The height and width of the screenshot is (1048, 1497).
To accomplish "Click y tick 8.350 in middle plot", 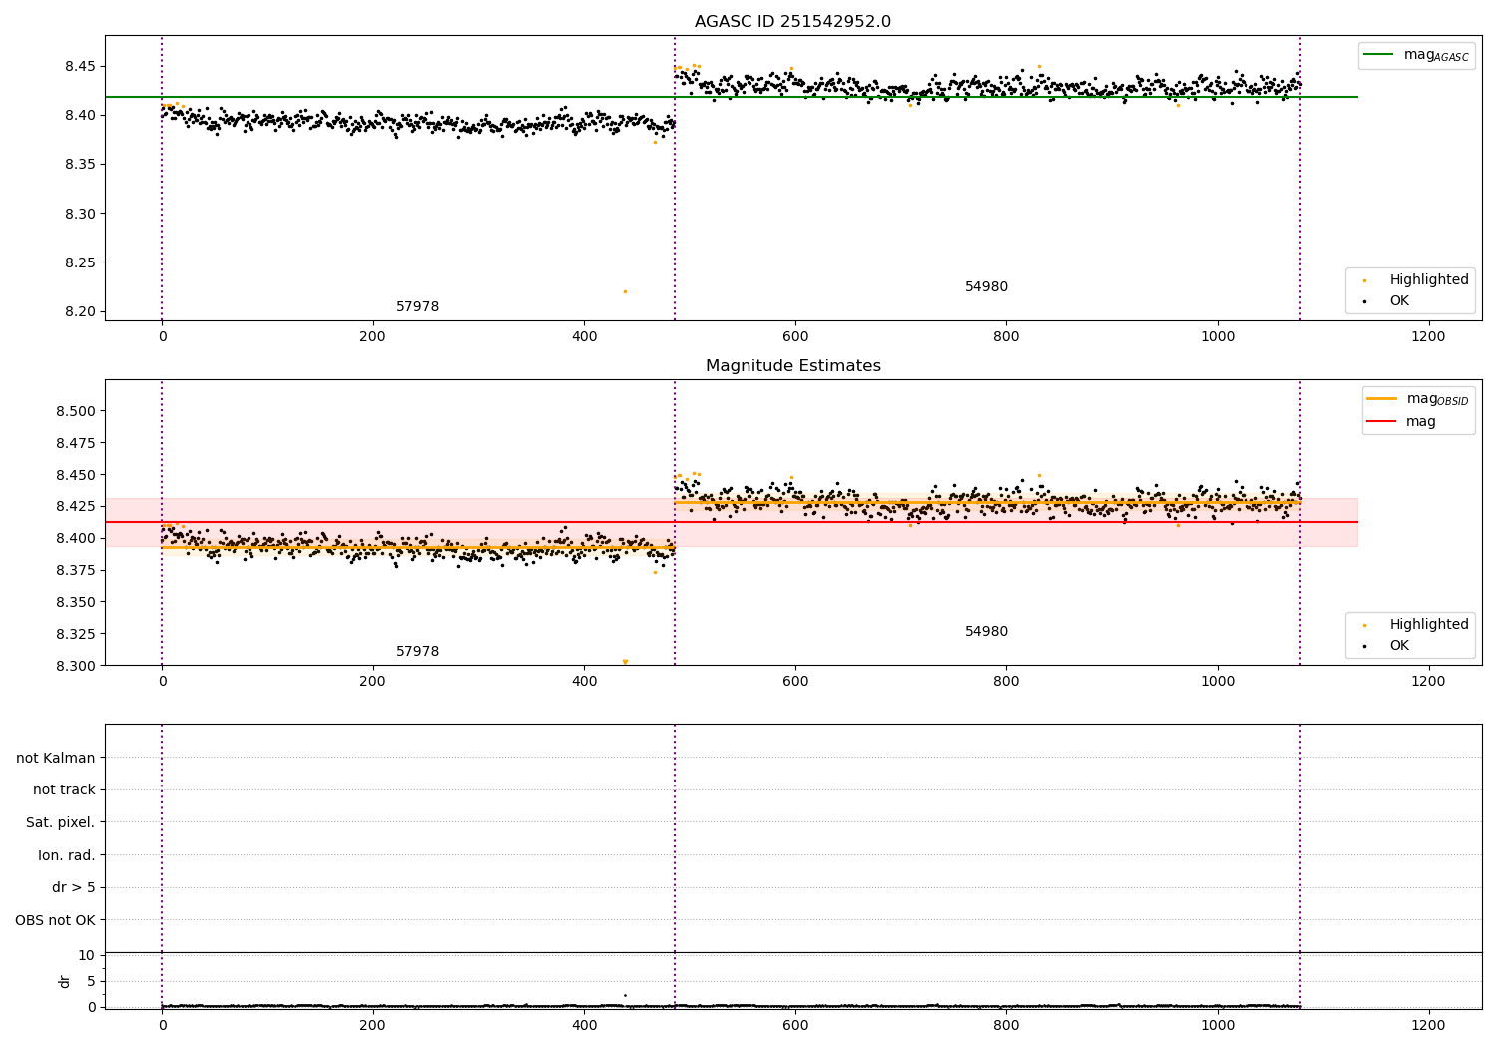I will click(75, 603).
